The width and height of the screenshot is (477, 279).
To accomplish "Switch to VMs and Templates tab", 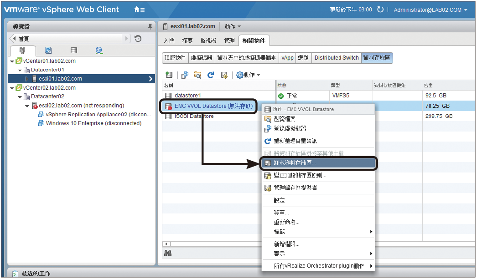I will coord(48,51).
